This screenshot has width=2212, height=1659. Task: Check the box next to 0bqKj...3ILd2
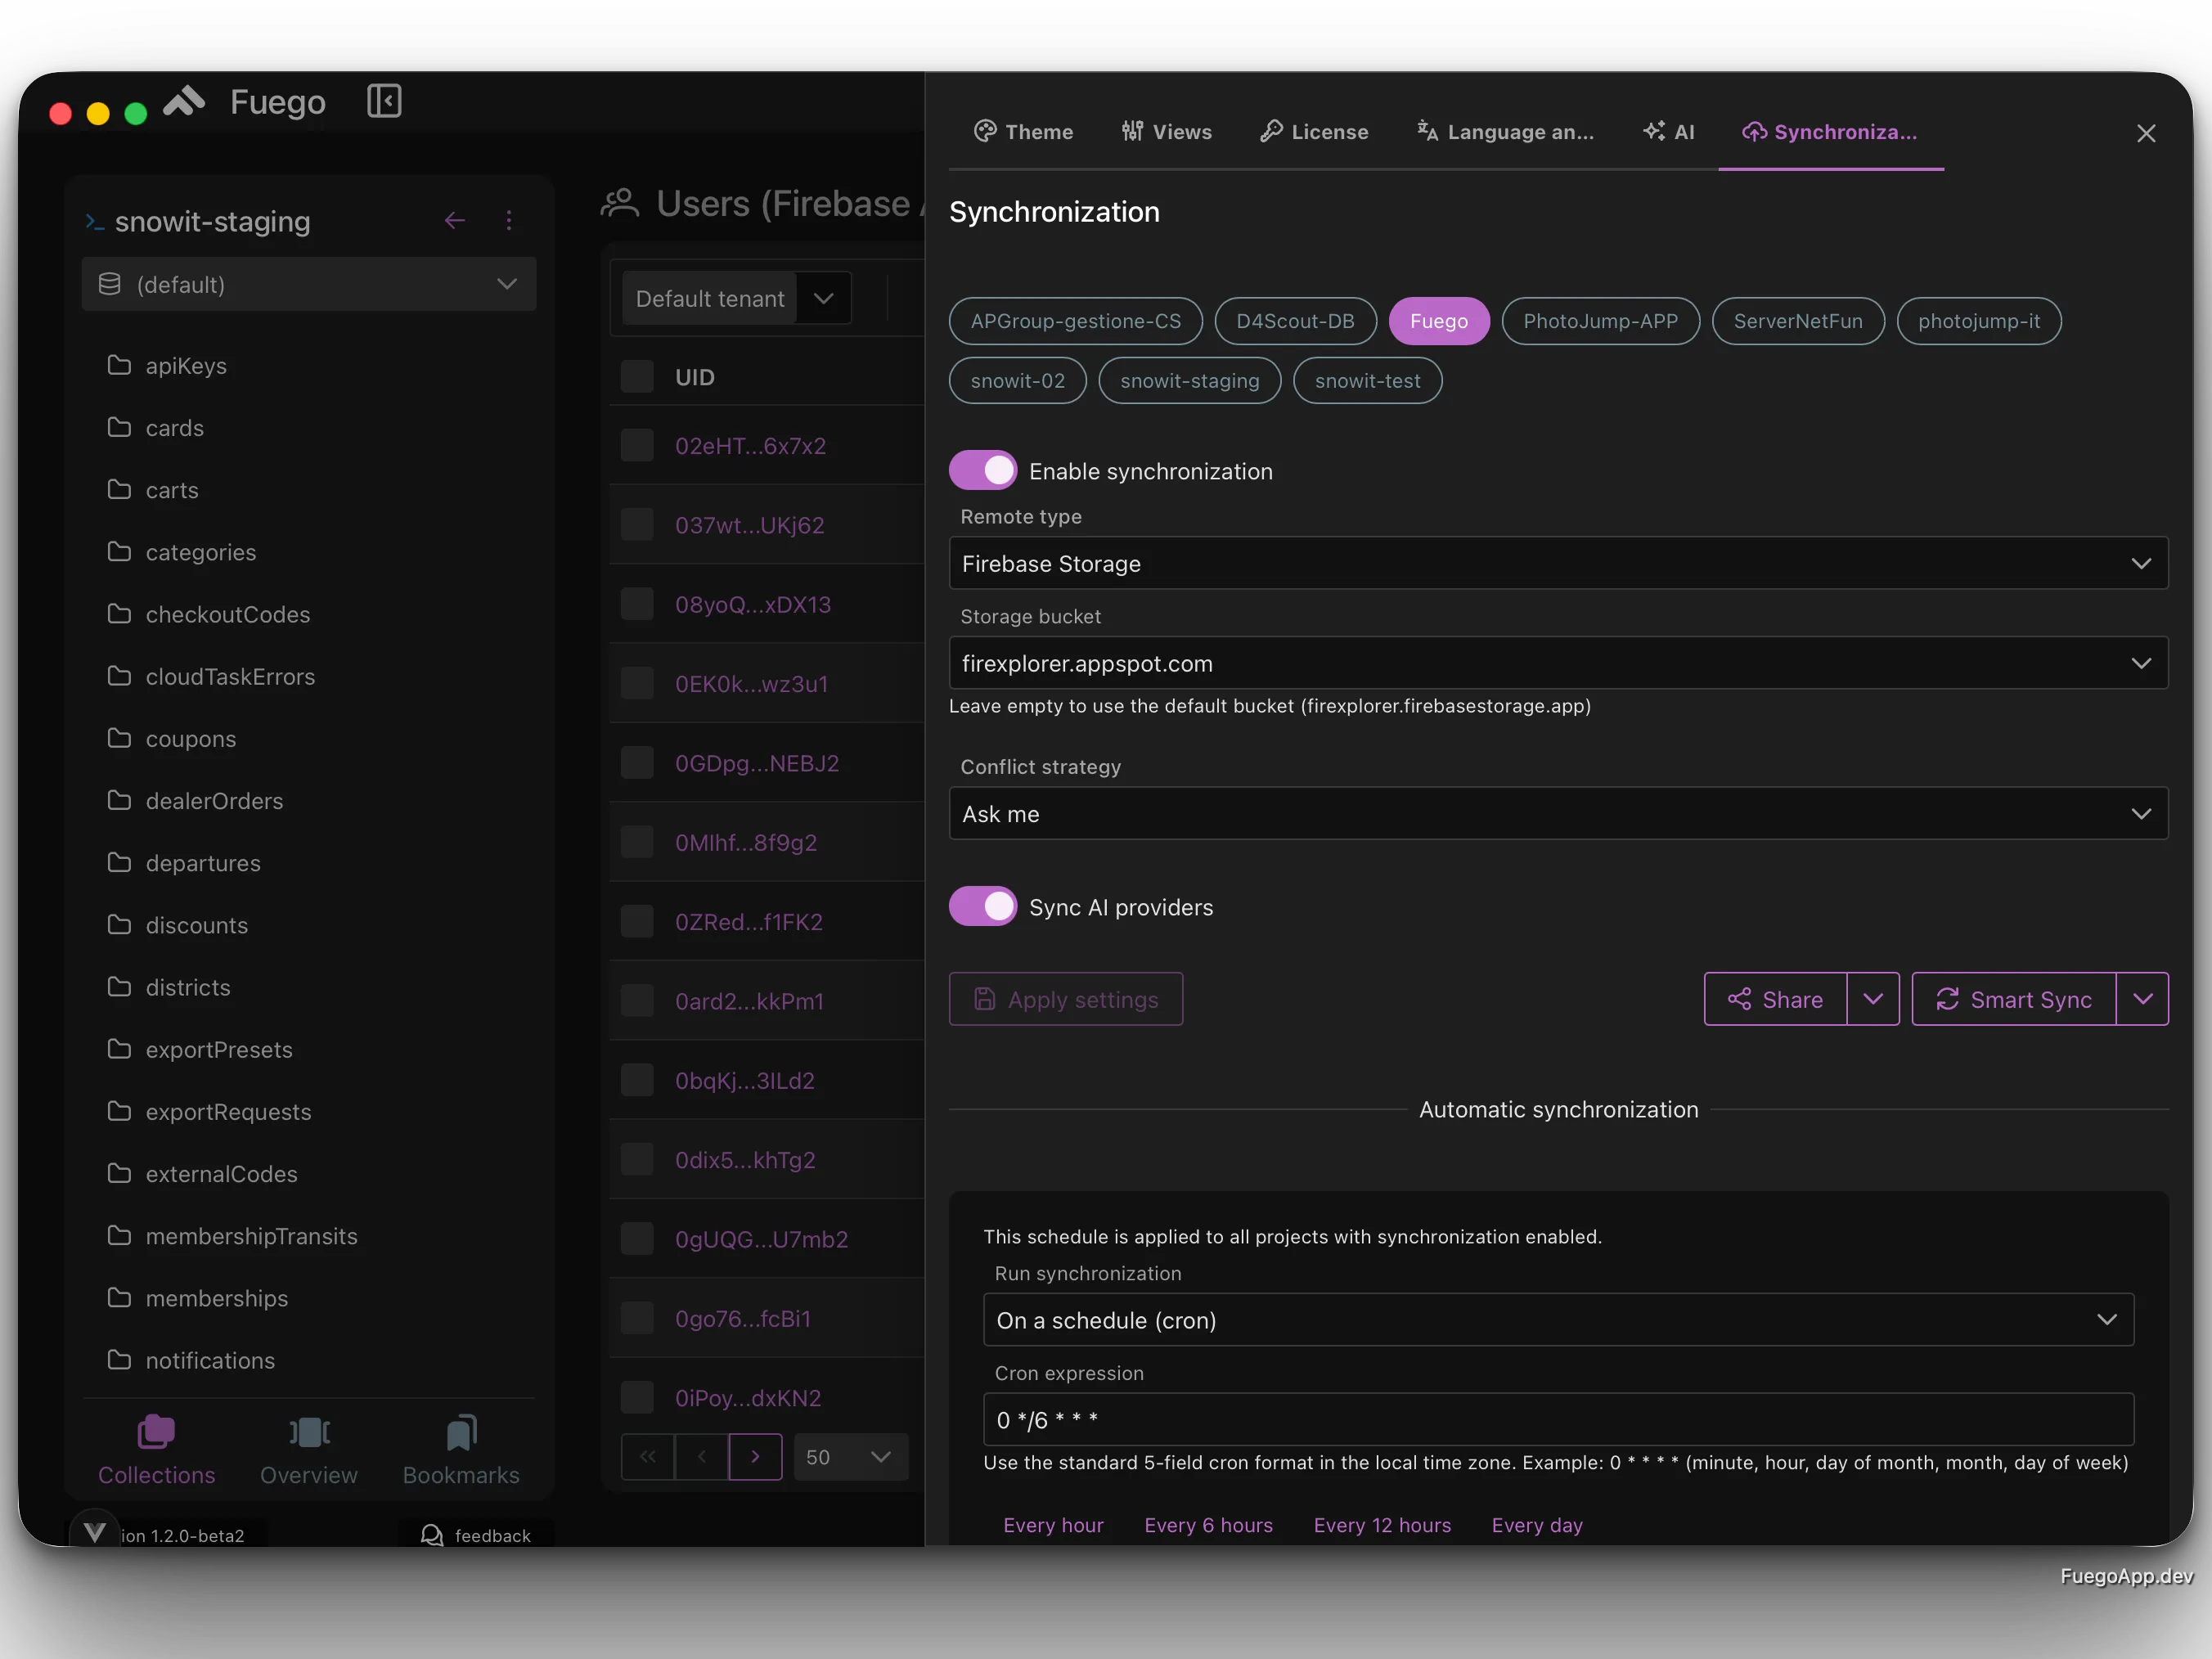coord(637,1080)
